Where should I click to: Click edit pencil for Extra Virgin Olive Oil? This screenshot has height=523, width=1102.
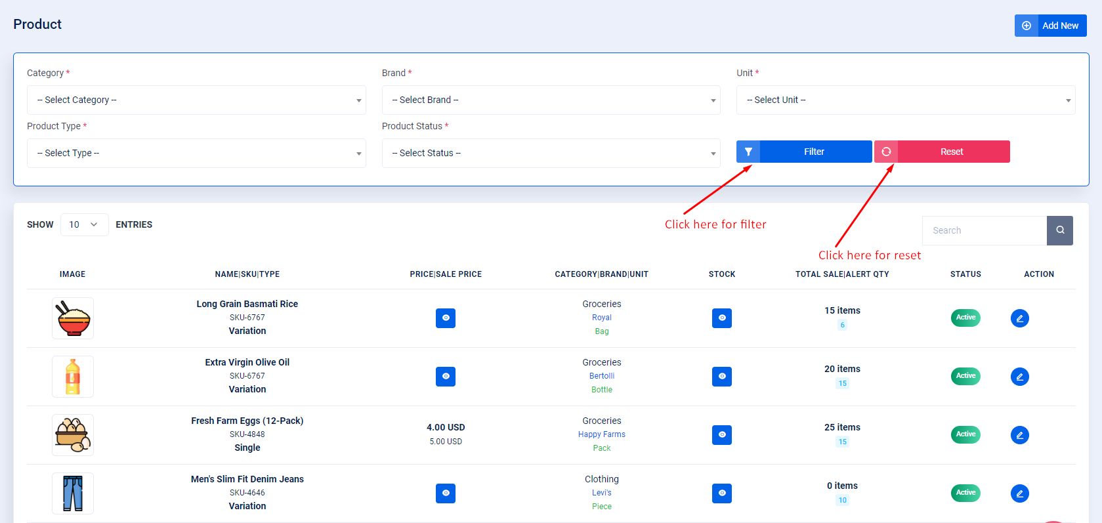pyautogui.click(x=1019, y=377)
